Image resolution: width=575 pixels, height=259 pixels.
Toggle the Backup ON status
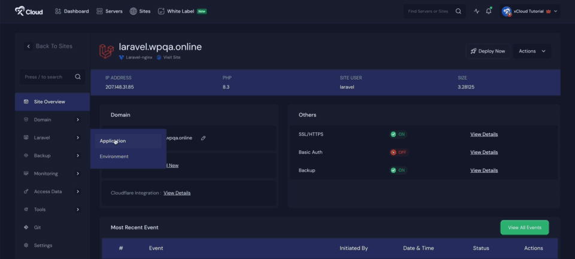pos(398,170)
